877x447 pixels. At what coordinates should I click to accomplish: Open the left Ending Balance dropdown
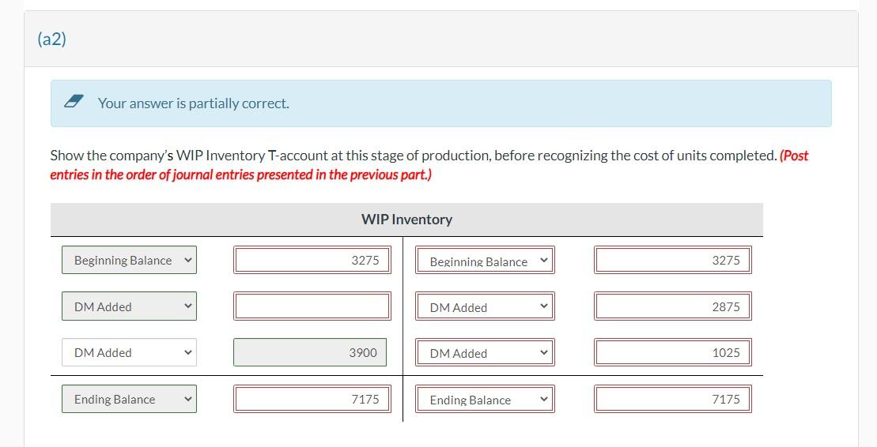click(x=129, y=399)
